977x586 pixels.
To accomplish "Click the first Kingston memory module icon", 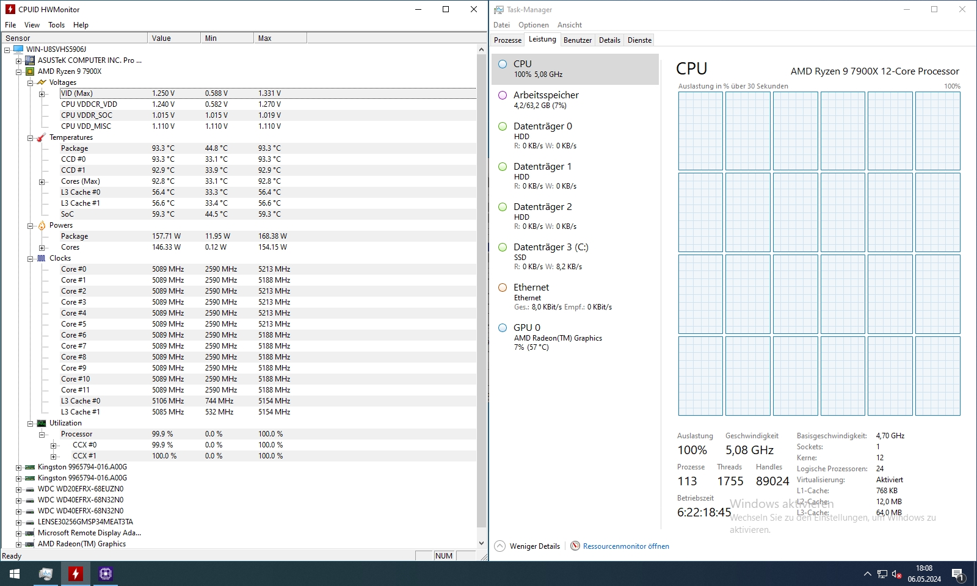I will pos(29,467).
